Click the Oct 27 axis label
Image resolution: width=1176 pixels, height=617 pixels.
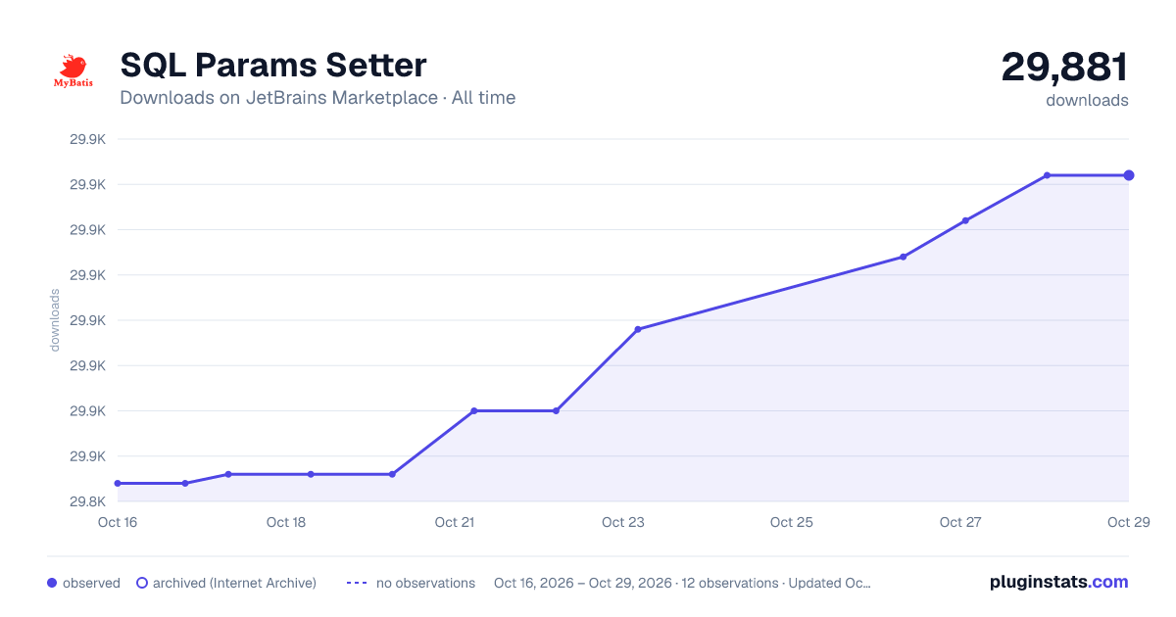tap(960, 522)
